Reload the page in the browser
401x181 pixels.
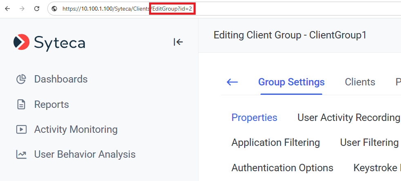[x=37, y=9]
